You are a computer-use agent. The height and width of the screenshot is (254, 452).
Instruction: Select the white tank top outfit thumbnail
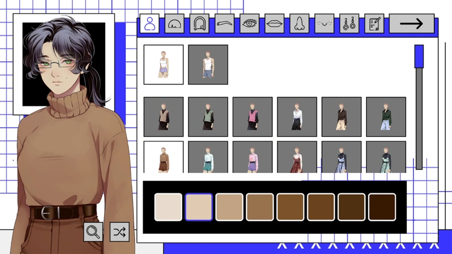163,64
